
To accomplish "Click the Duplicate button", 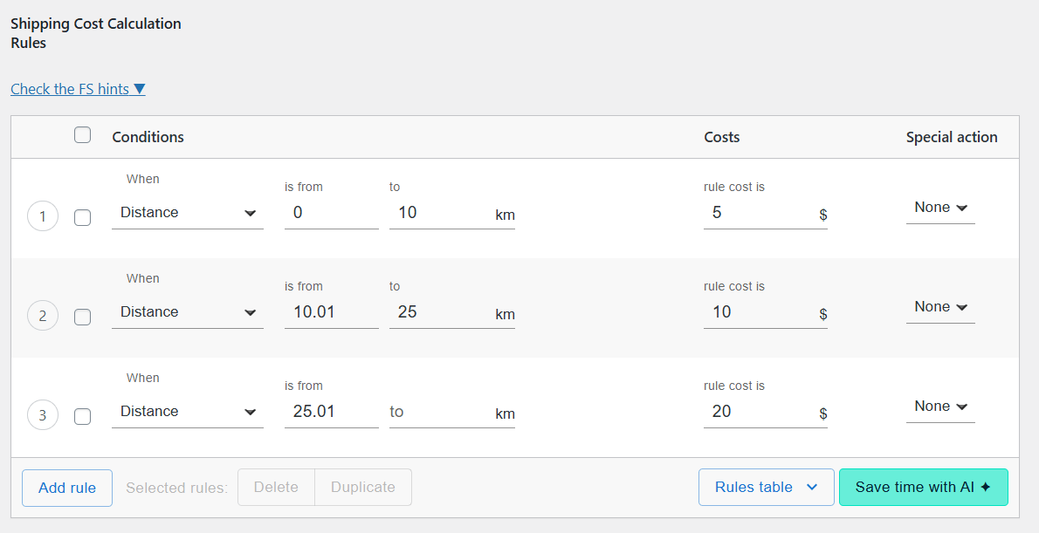I will coord(362,488).
